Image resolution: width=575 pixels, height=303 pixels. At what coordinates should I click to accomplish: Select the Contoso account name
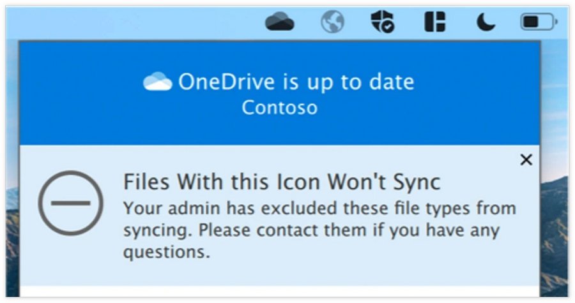[x=279, y=107]
